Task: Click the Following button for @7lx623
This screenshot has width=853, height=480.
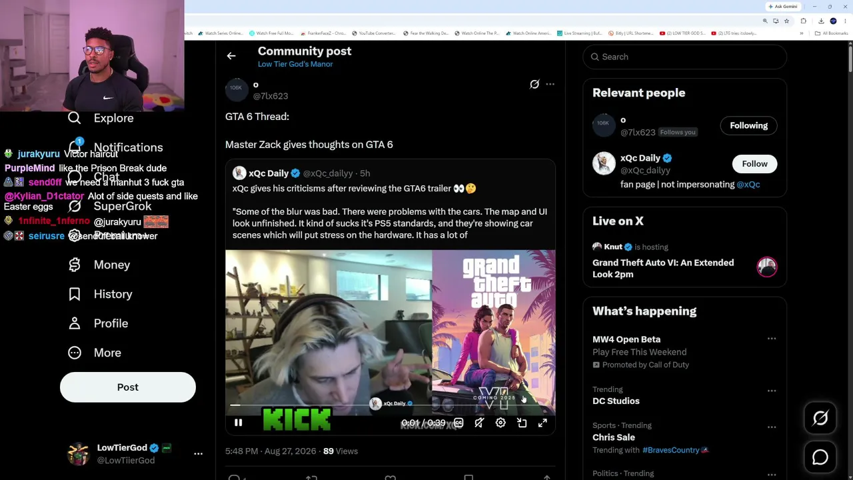Action: 748,125
